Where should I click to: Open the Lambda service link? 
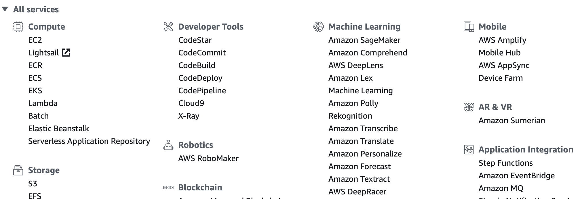[43, 103]
